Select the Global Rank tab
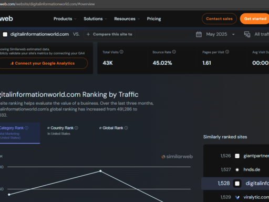 113,128
